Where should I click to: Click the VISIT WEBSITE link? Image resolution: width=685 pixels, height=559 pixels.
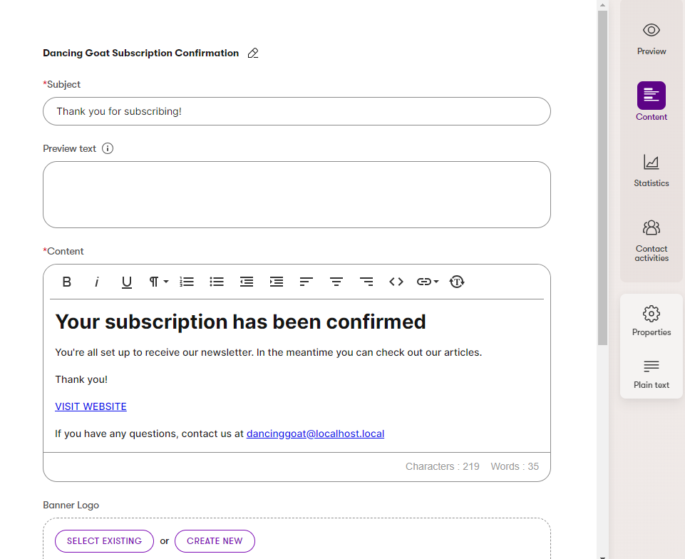pos(91,406)
